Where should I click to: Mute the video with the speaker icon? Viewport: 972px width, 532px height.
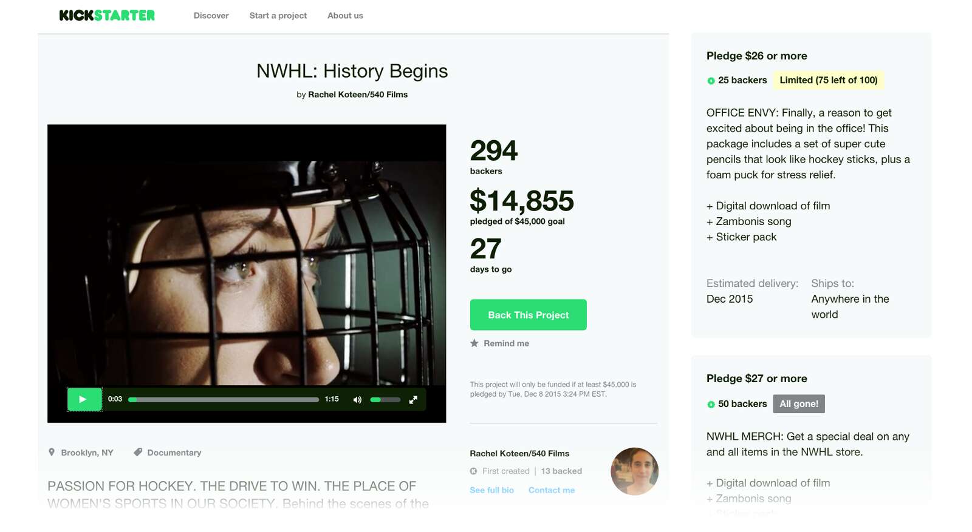click(x=357, y=400)
